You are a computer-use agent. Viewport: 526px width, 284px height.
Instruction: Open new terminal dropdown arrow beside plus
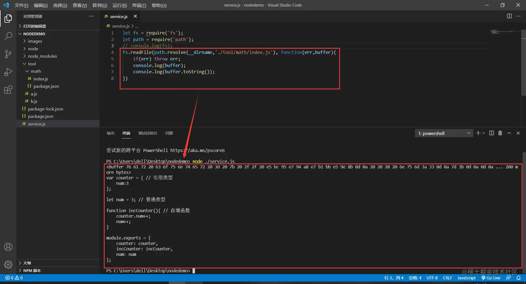pos(484,133)
